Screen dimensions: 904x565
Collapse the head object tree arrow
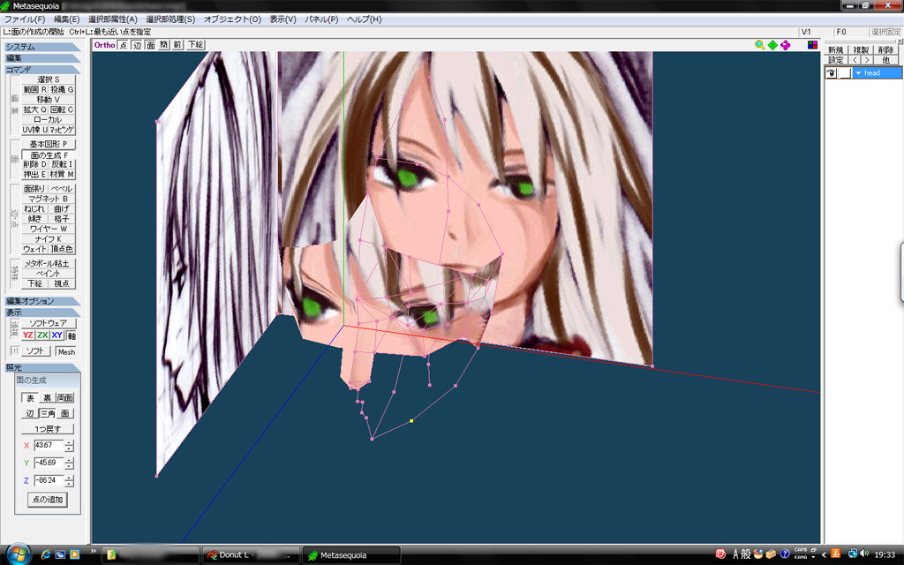click(858, 73)
